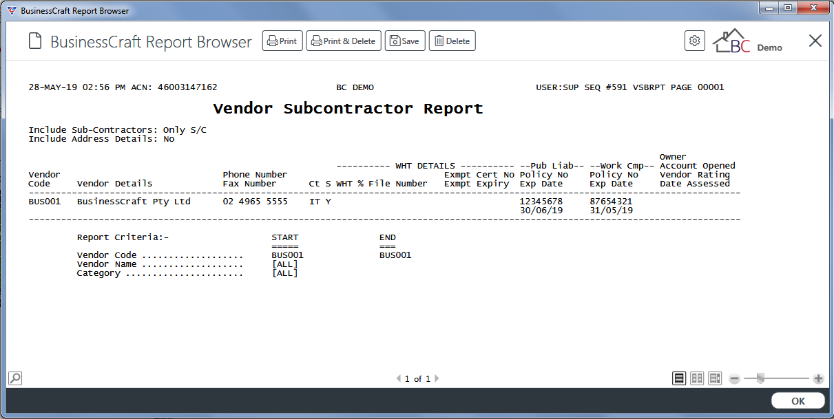Click the END value BUS001

coord(395,255)
